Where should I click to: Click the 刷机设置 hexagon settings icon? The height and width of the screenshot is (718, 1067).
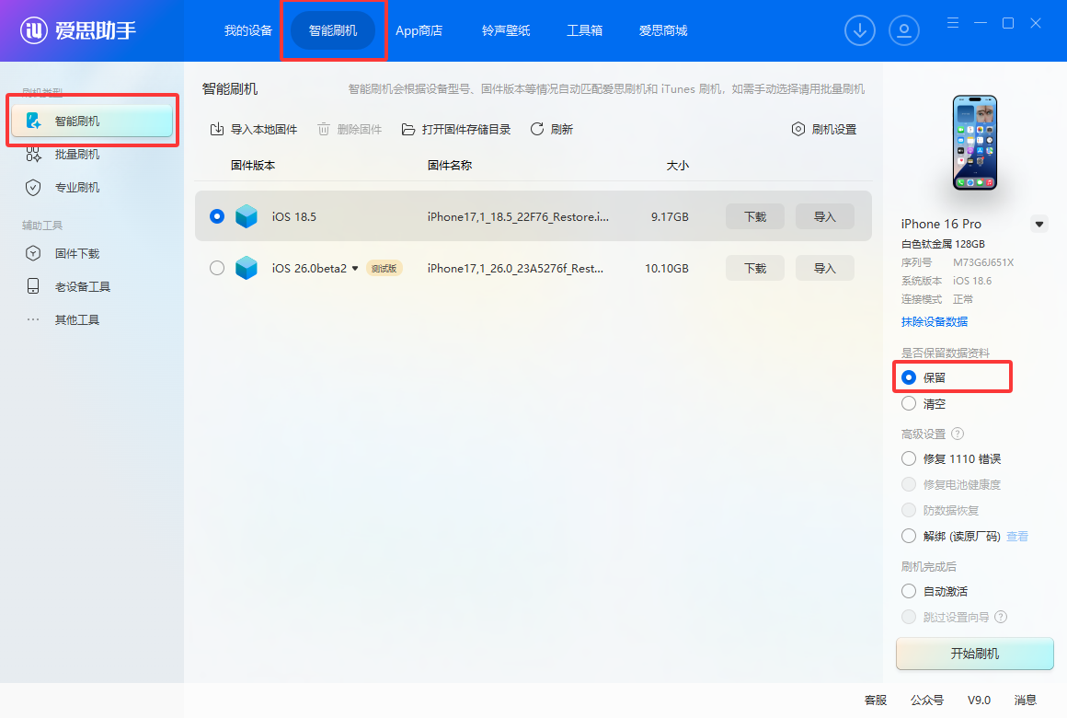tap(798, 130)
